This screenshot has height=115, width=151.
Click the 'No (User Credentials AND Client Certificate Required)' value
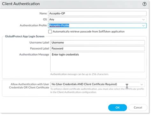tap(84, 84)
